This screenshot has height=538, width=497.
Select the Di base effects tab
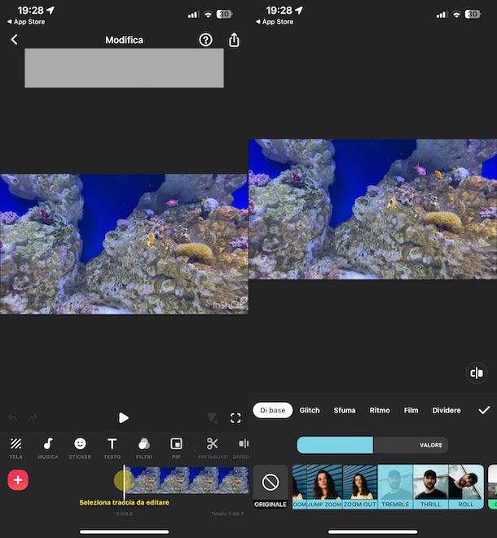pyautogui.click(x=273, y=410)
